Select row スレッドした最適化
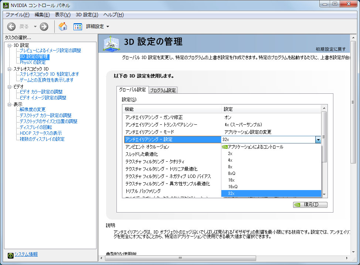Viewport: 360px width, 265px height. 172,154
